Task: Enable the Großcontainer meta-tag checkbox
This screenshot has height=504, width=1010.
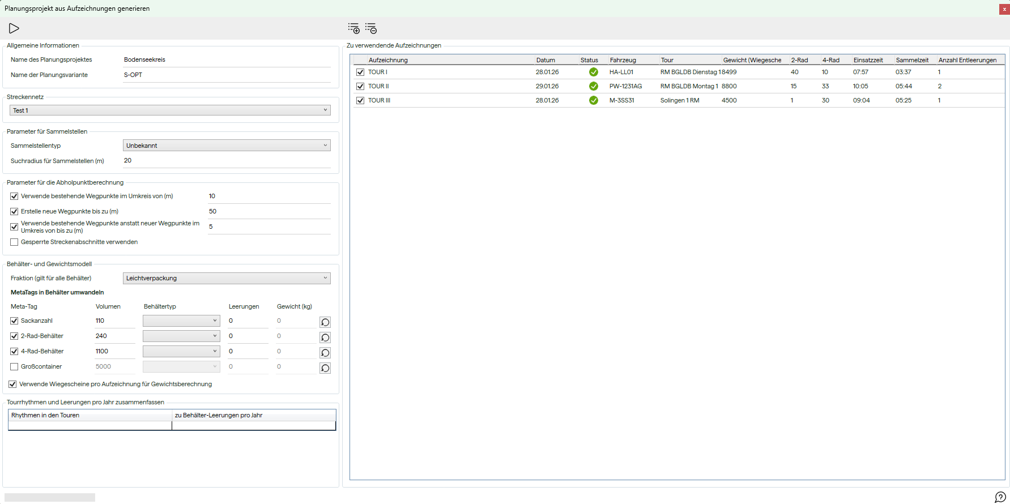Action: coord(15,367)
